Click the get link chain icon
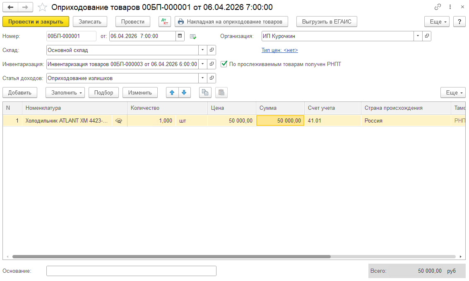469x281 pixels. (438, 7)
